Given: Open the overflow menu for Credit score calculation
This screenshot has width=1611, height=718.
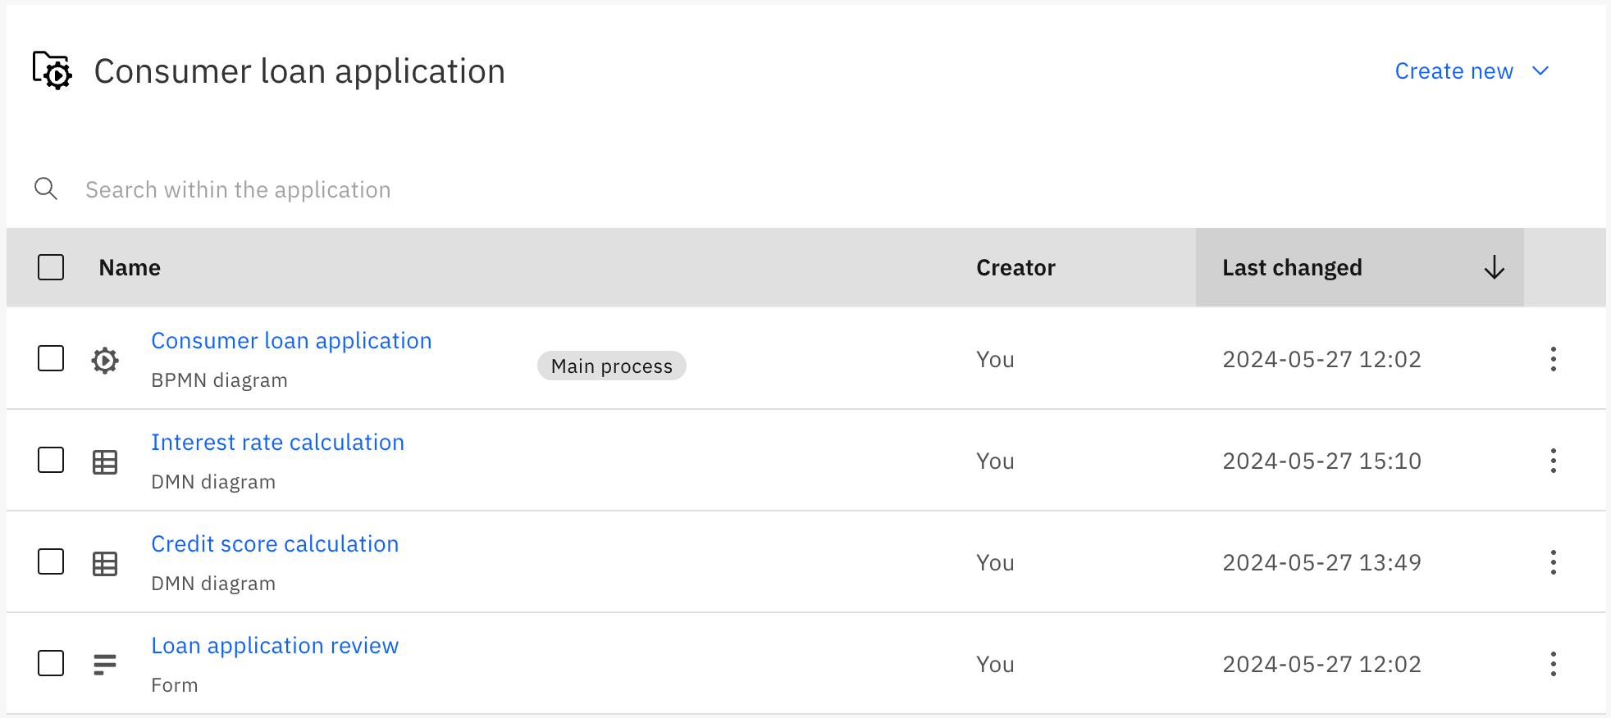Looking at the screenshot, I should point(1553,562).
